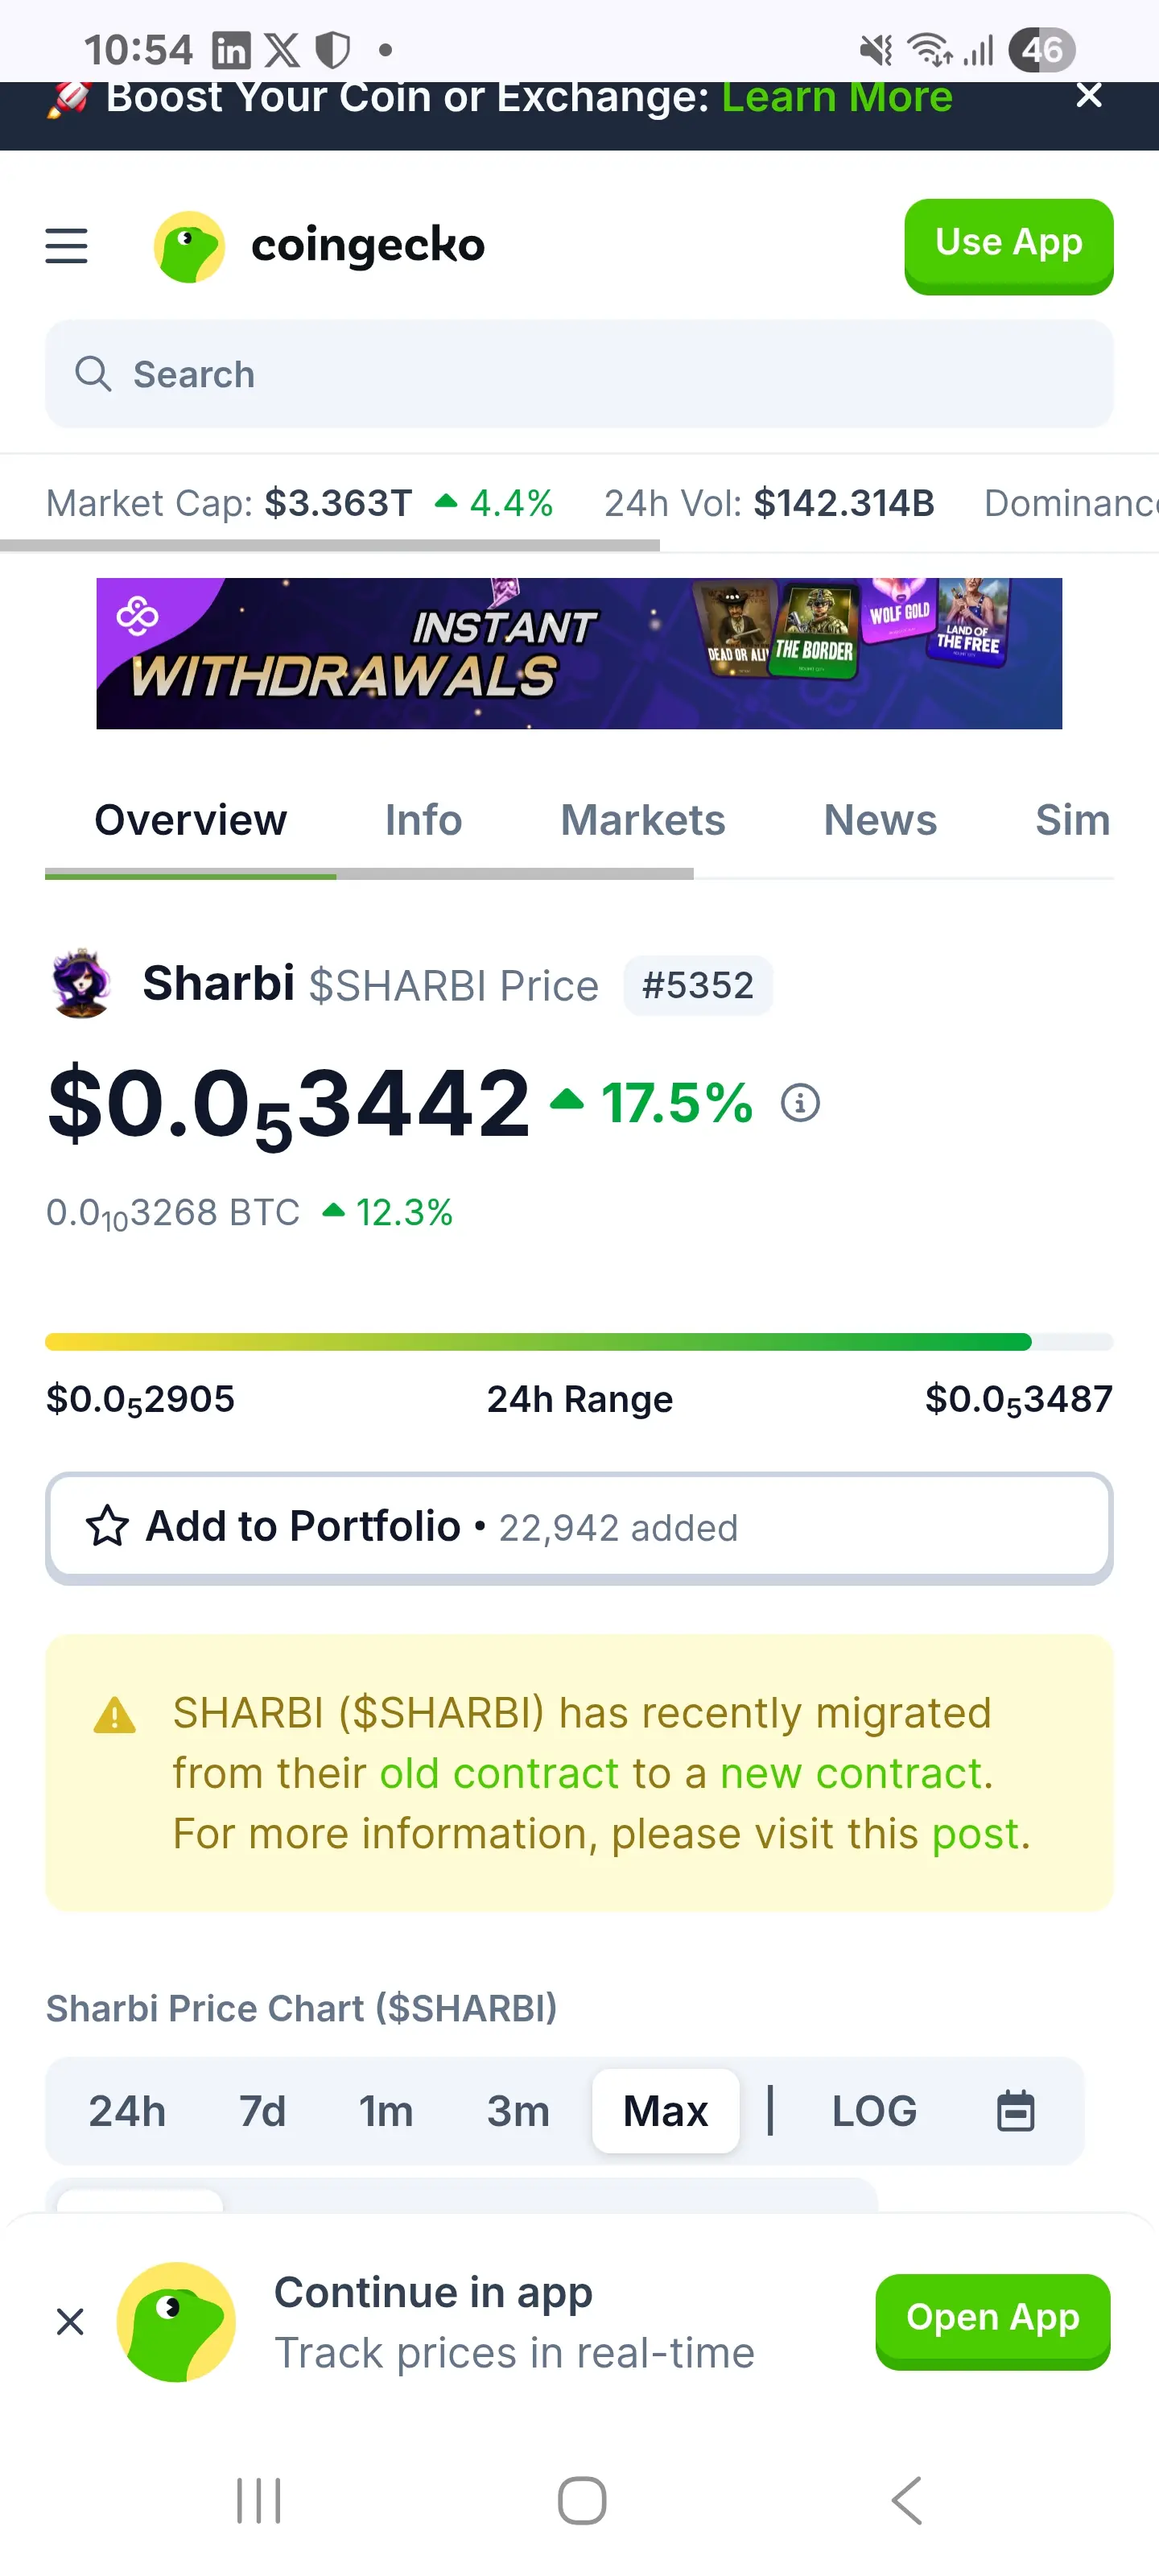Focus the Search input field
1159x2576 pixels.
tap(579, 374)
